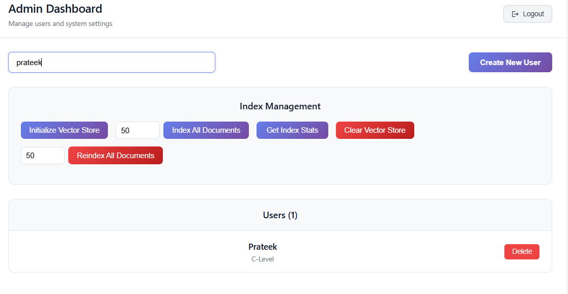
Task: Click the Users (1) section header
Action: [x=280, y=215]
